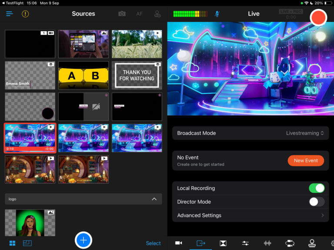Open the hamburger menu in Sources

(x=10, y=14)
